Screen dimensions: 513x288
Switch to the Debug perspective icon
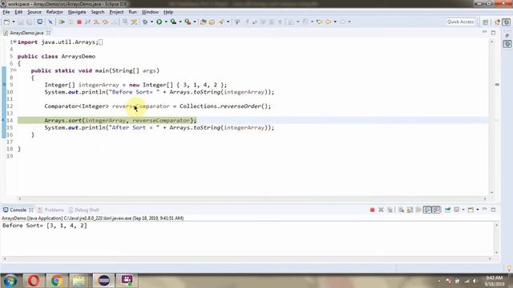[507, 22]
